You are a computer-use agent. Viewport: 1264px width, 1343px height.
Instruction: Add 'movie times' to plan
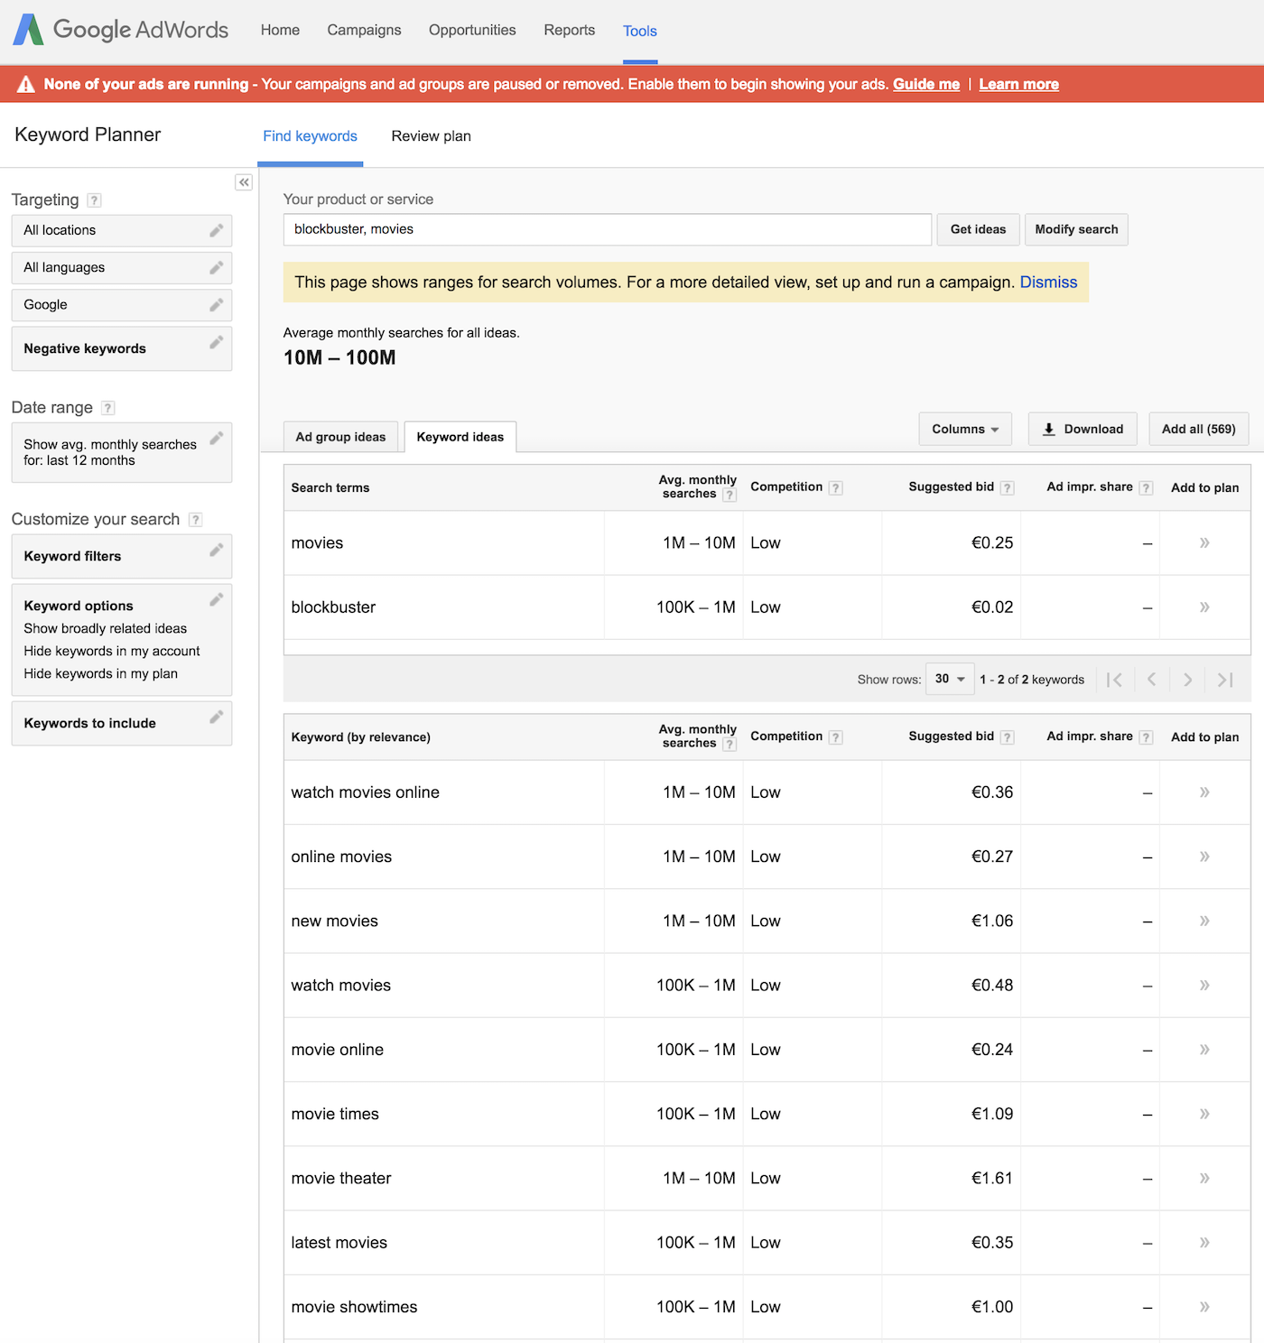1204,1114
